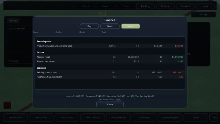Open the Help menu
This screenshot has height=124, width=220.
click(205, 6)
